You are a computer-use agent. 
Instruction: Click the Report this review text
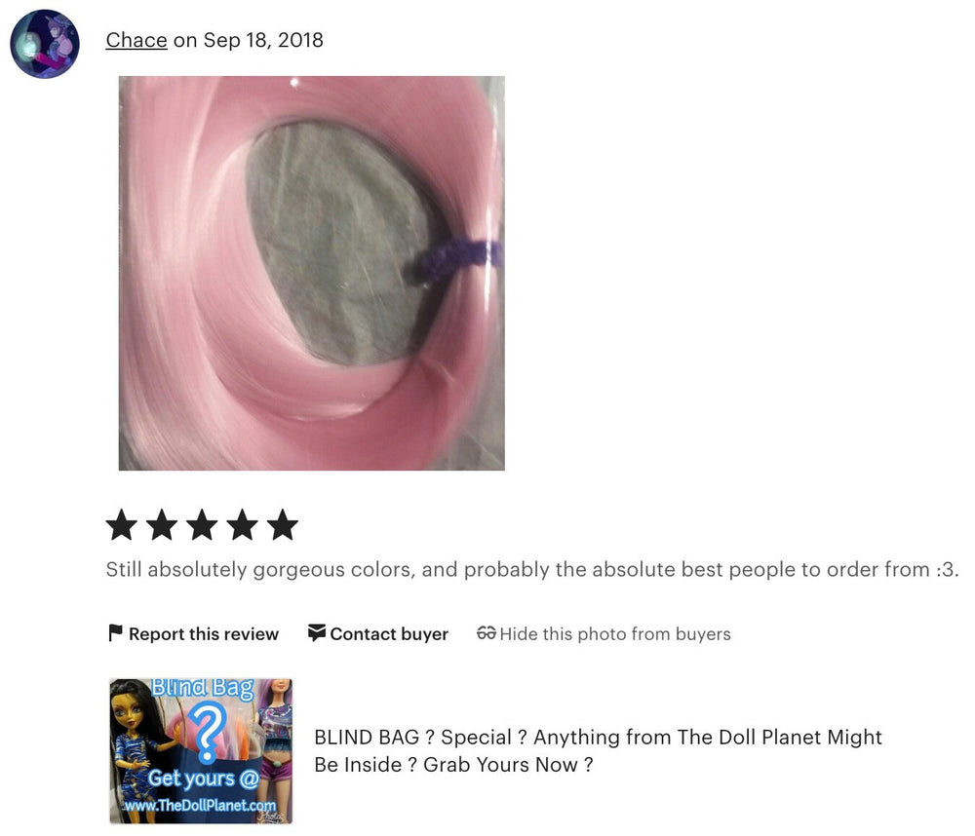(x=204, y=633)
